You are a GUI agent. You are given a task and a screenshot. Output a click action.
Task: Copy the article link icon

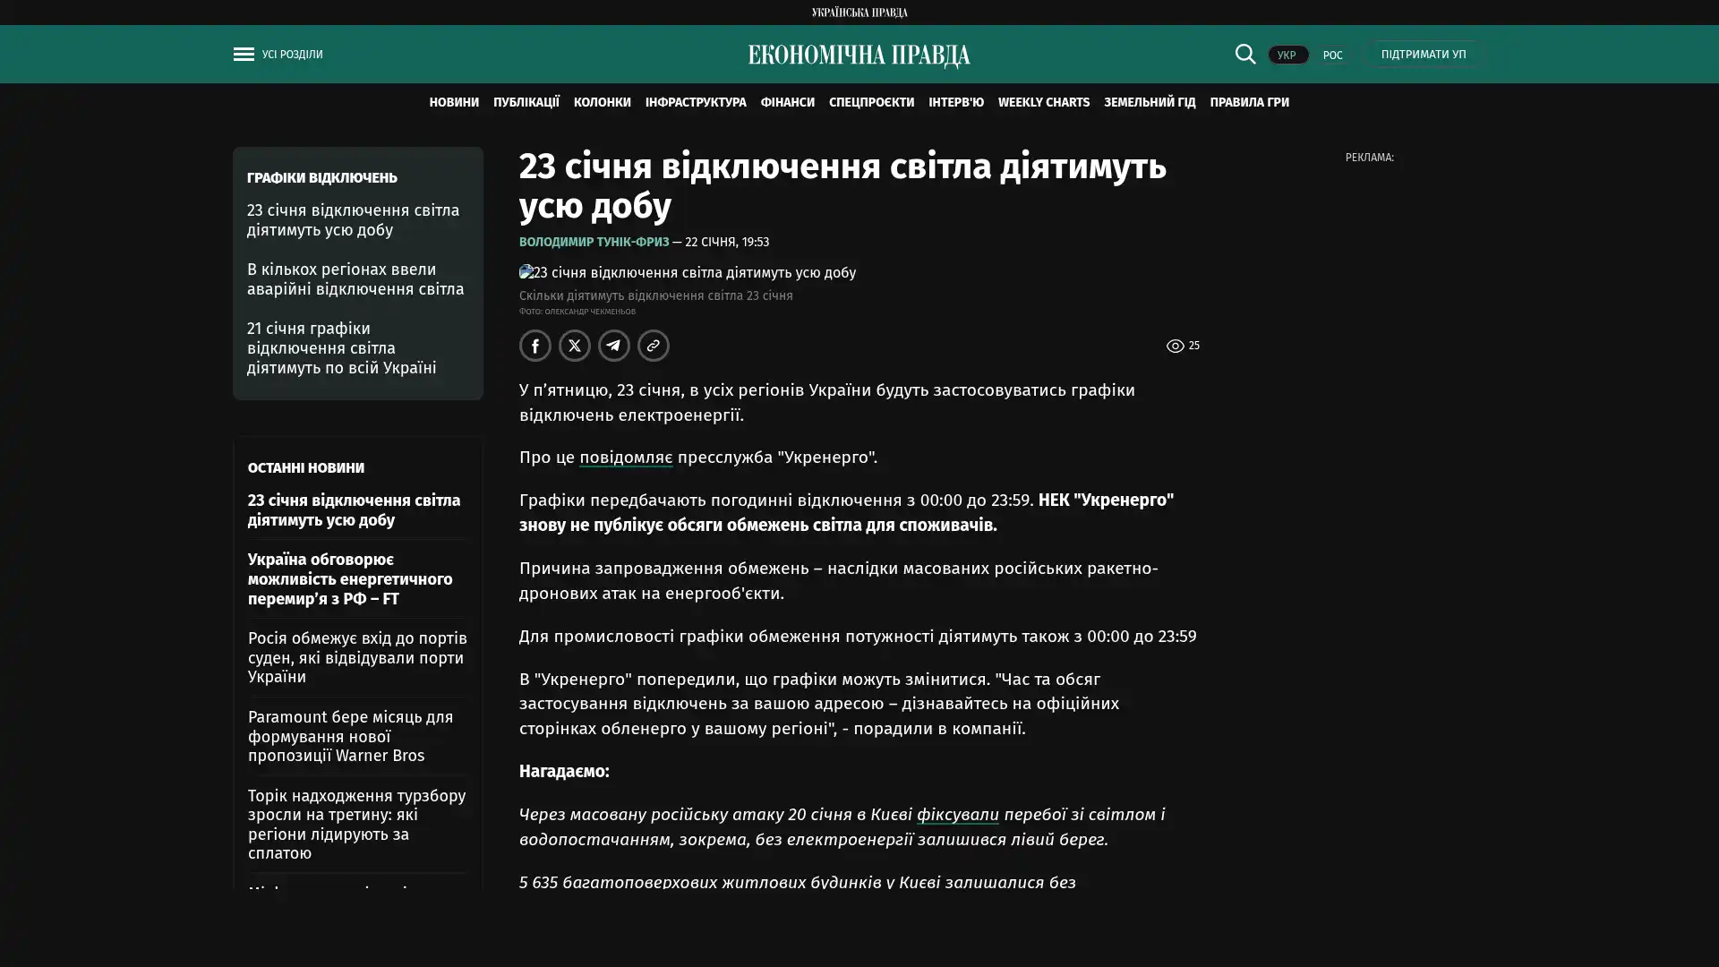(654, 346)
